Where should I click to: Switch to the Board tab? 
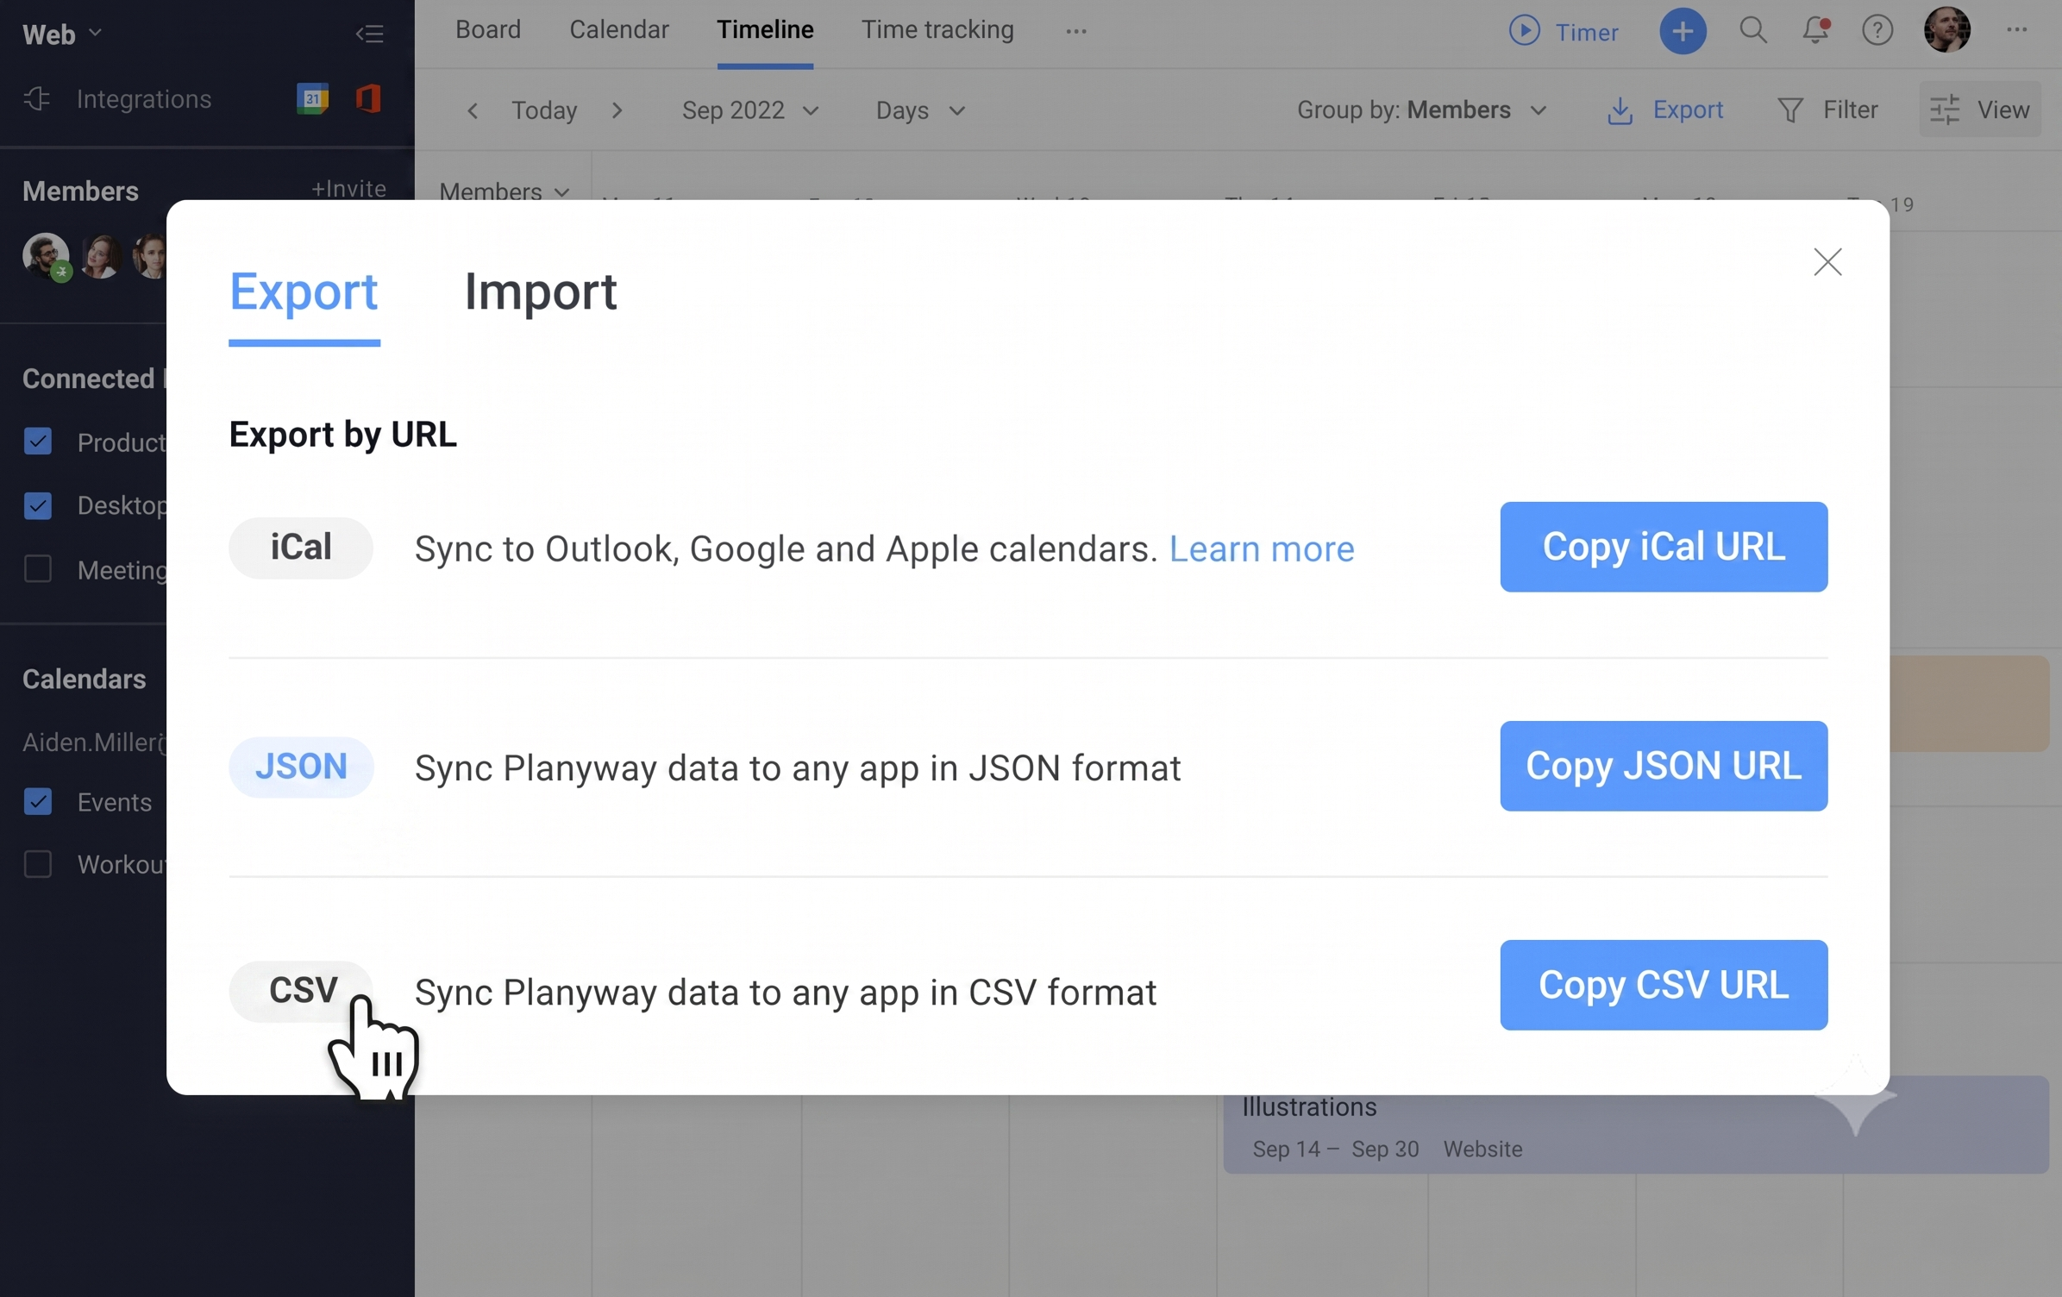pos(488,30)
